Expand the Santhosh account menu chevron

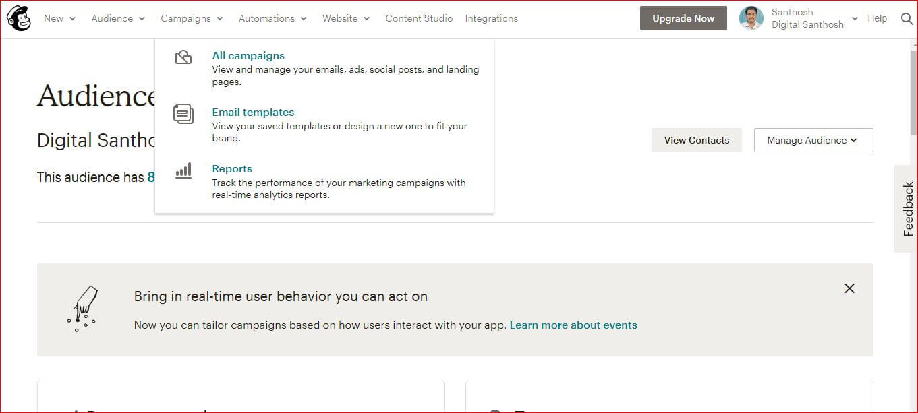pyautogui.click(x=855, y=19)
